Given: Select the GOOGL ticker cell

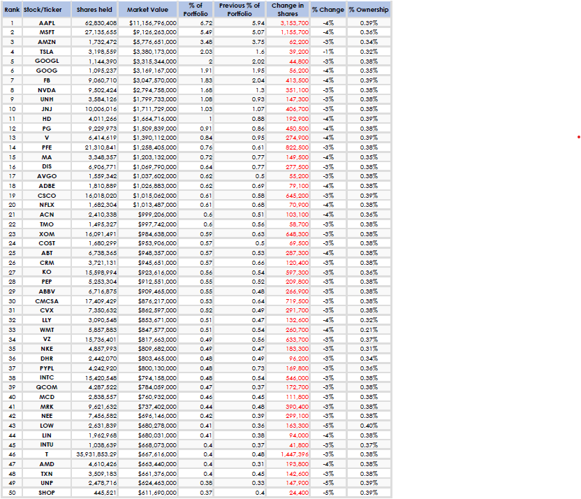Looking at the screenshot, I should click(47, 62).
